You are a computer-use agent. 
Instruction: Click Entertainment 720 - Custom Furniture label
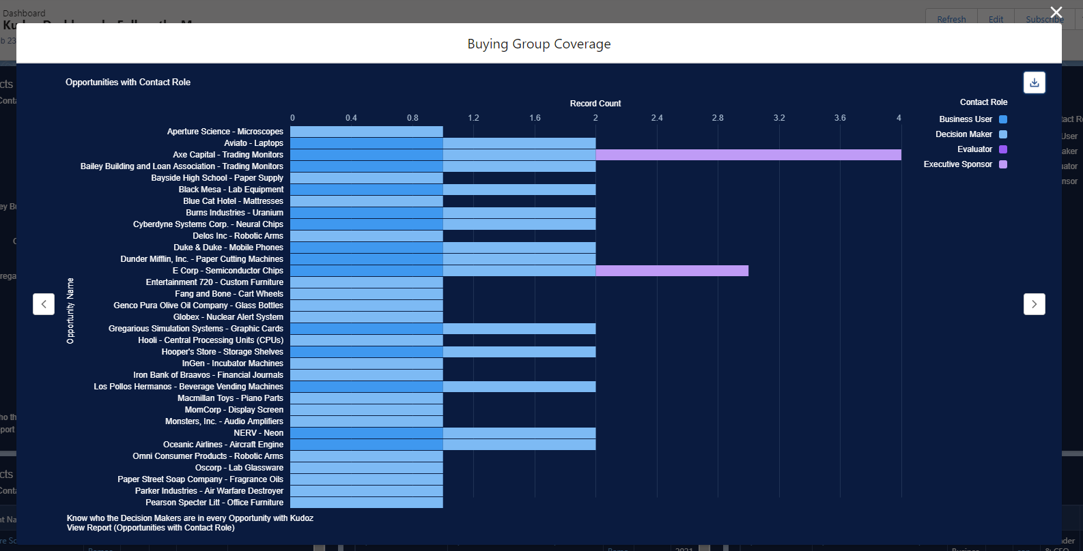[x=214, y=282]
